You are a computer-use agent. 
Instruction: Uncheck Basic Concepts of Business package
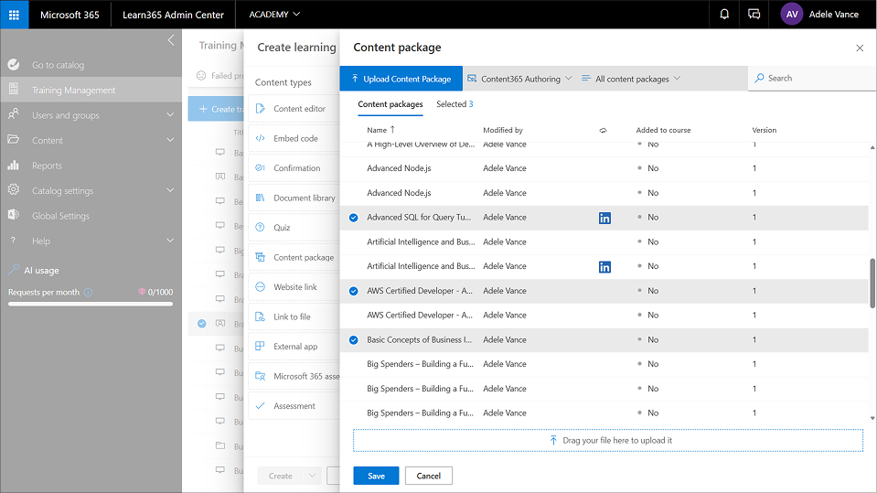point(353,340)
